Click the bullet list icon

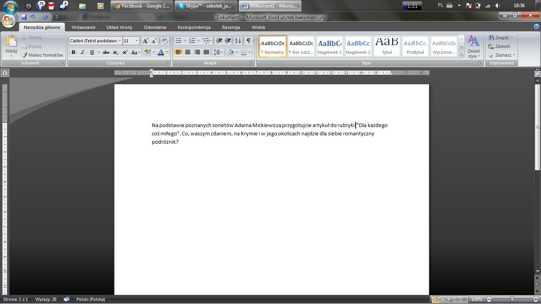pyautogui.click(x=179, y=41)
